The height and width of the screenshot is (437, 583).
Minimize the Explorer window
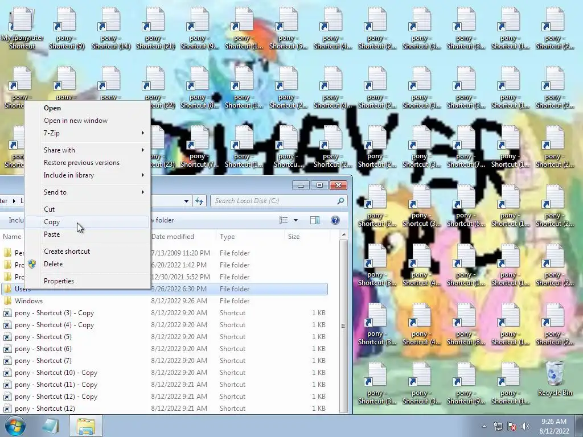click(x=301, y=185)
